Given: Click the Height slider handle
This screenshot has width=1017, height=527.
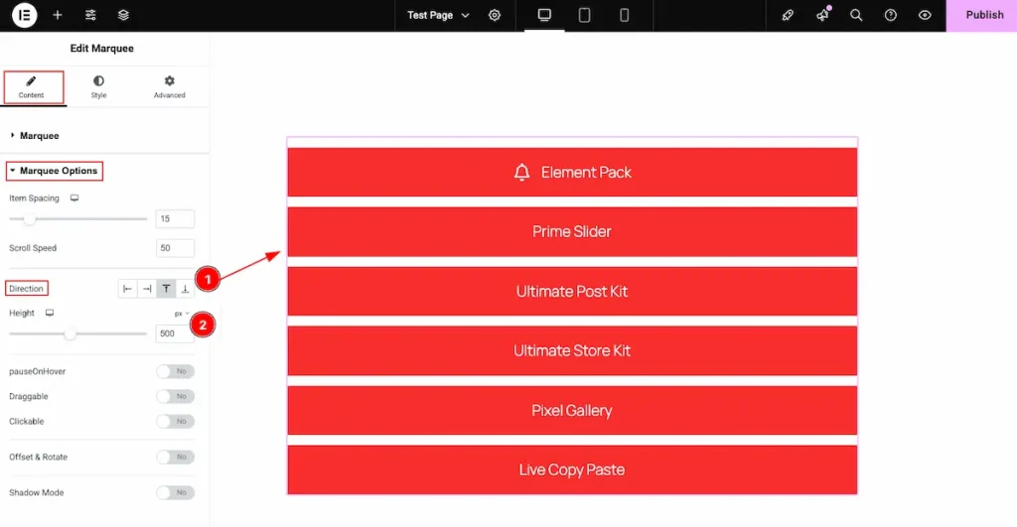Looking at the screenshot, I should tap(71, 333).
